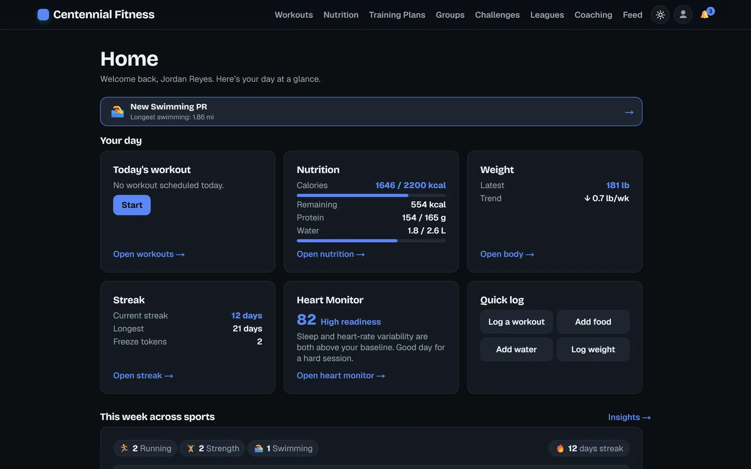This screenshot has width=751, height=469.
Task: Click the 154 / 165 g protein value
Action: click(423, 218)
